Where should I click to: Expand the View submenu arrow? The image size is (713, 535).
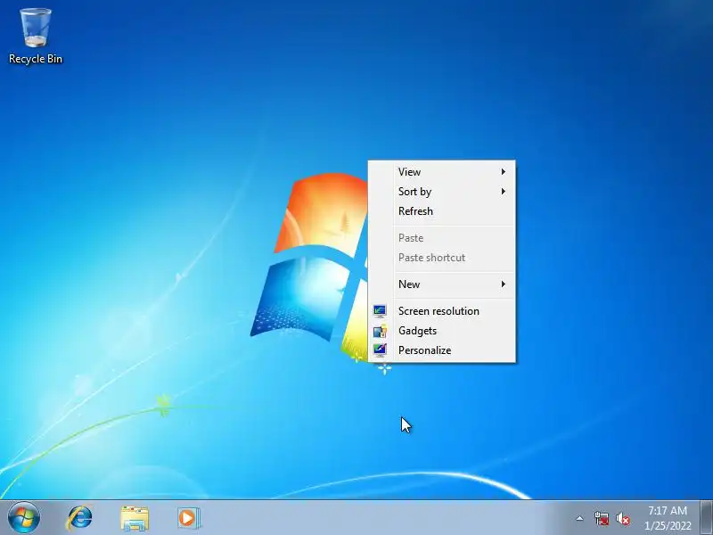[503, 171]
